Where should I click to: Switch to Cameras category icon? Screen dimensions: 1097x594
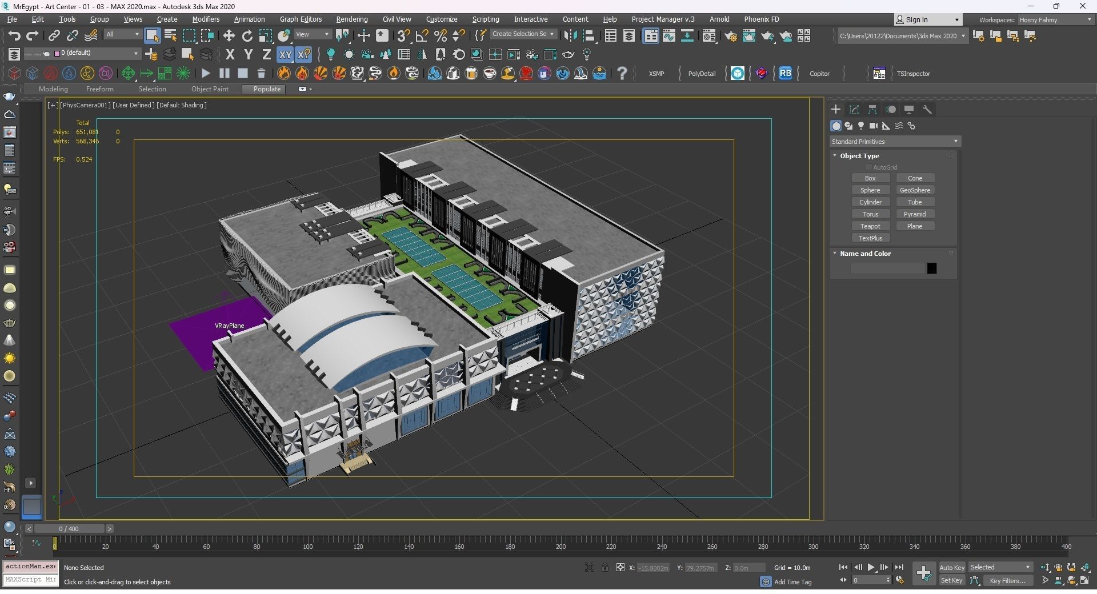point(874,126)
